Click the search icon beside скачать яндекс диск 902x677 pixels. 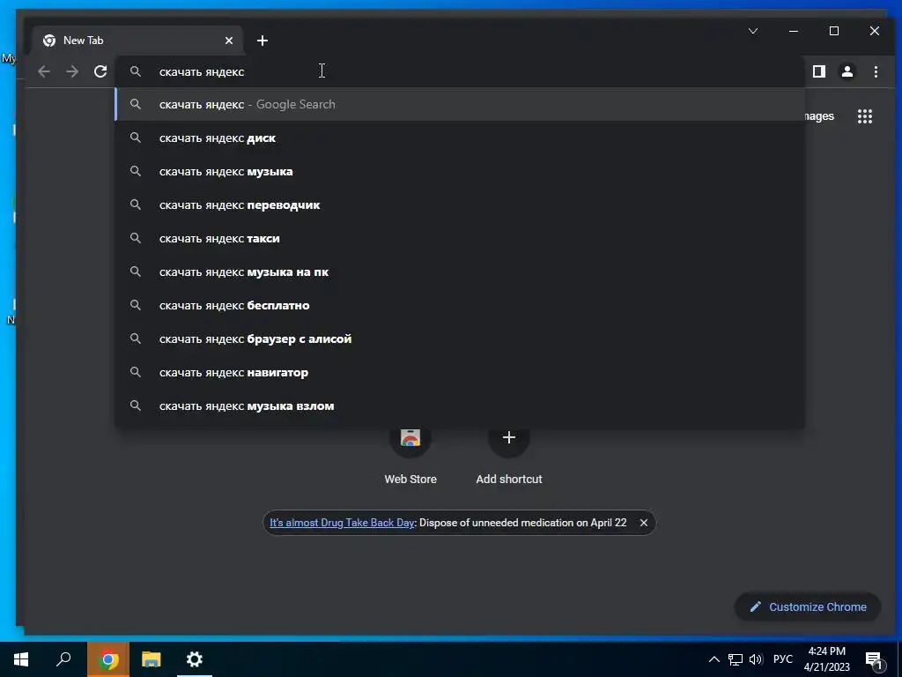(135, 138)
